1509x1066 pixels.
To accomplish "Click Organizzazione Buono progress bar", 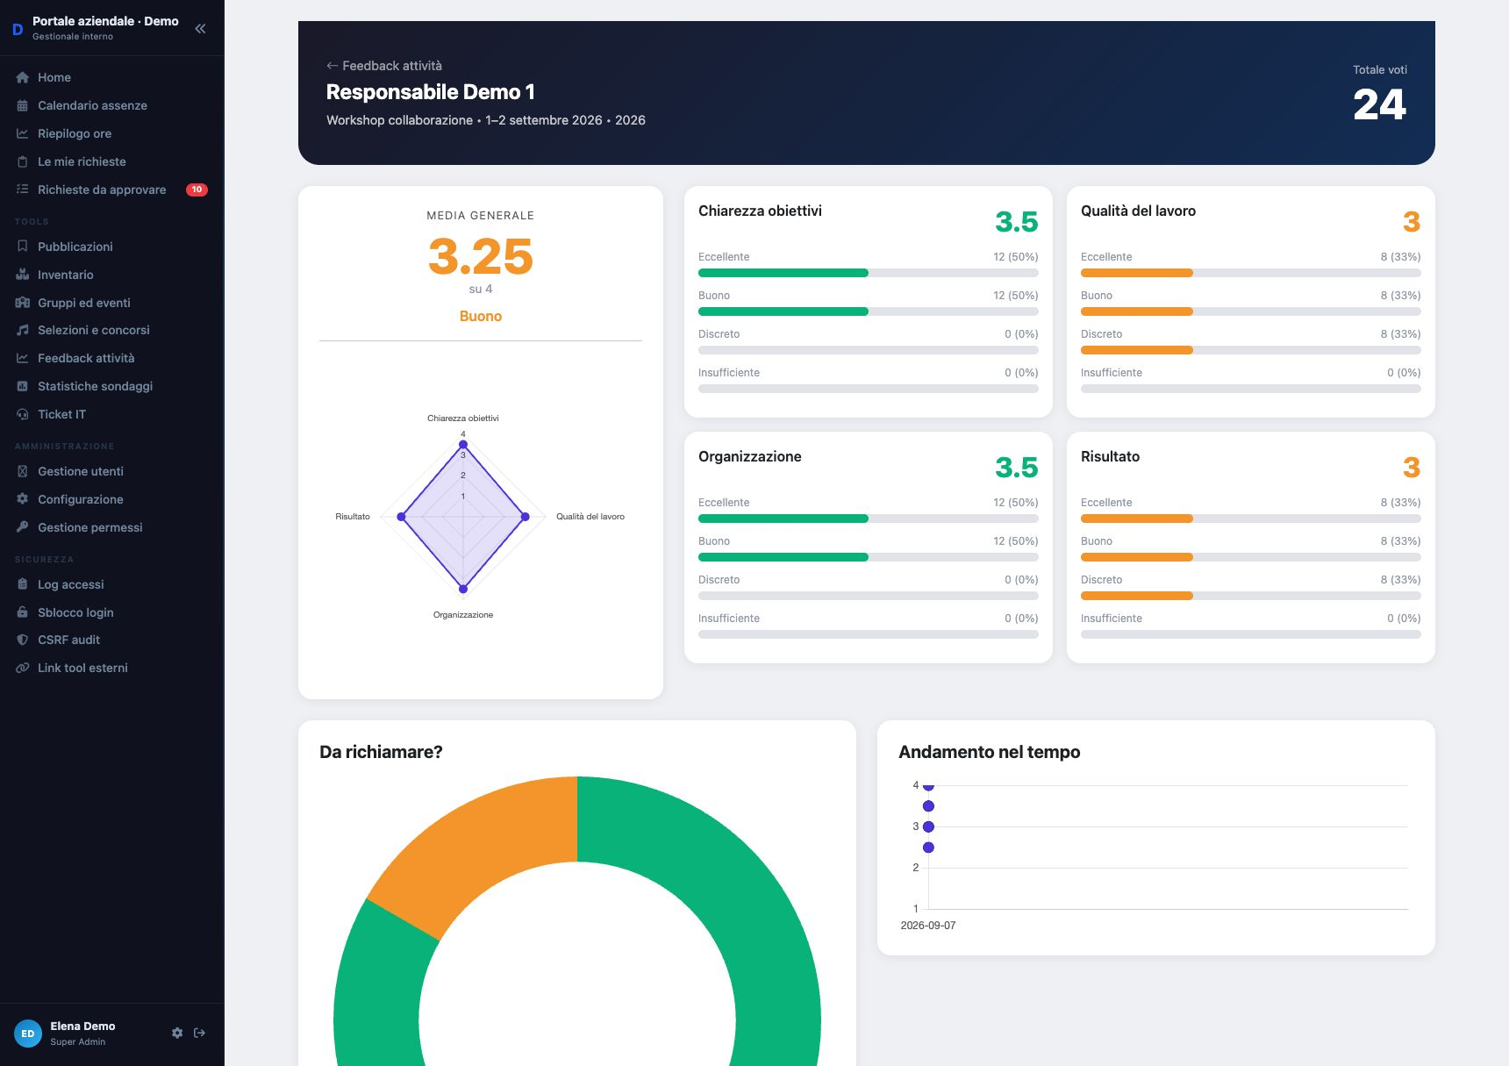I will (869, 557).
